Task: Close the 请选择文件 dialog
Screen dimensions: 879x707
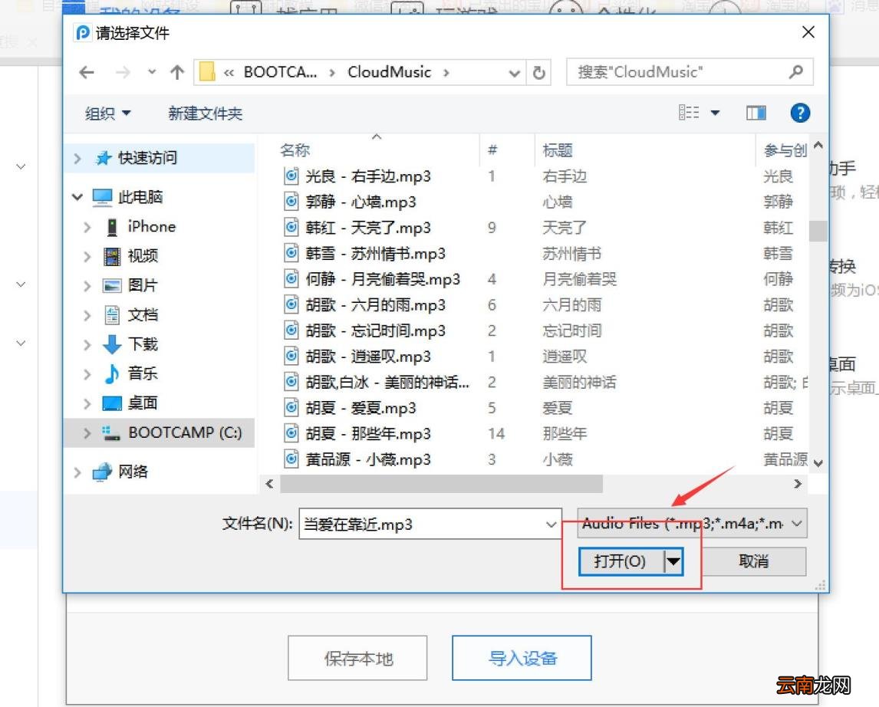Action: (x=808, y=32)
